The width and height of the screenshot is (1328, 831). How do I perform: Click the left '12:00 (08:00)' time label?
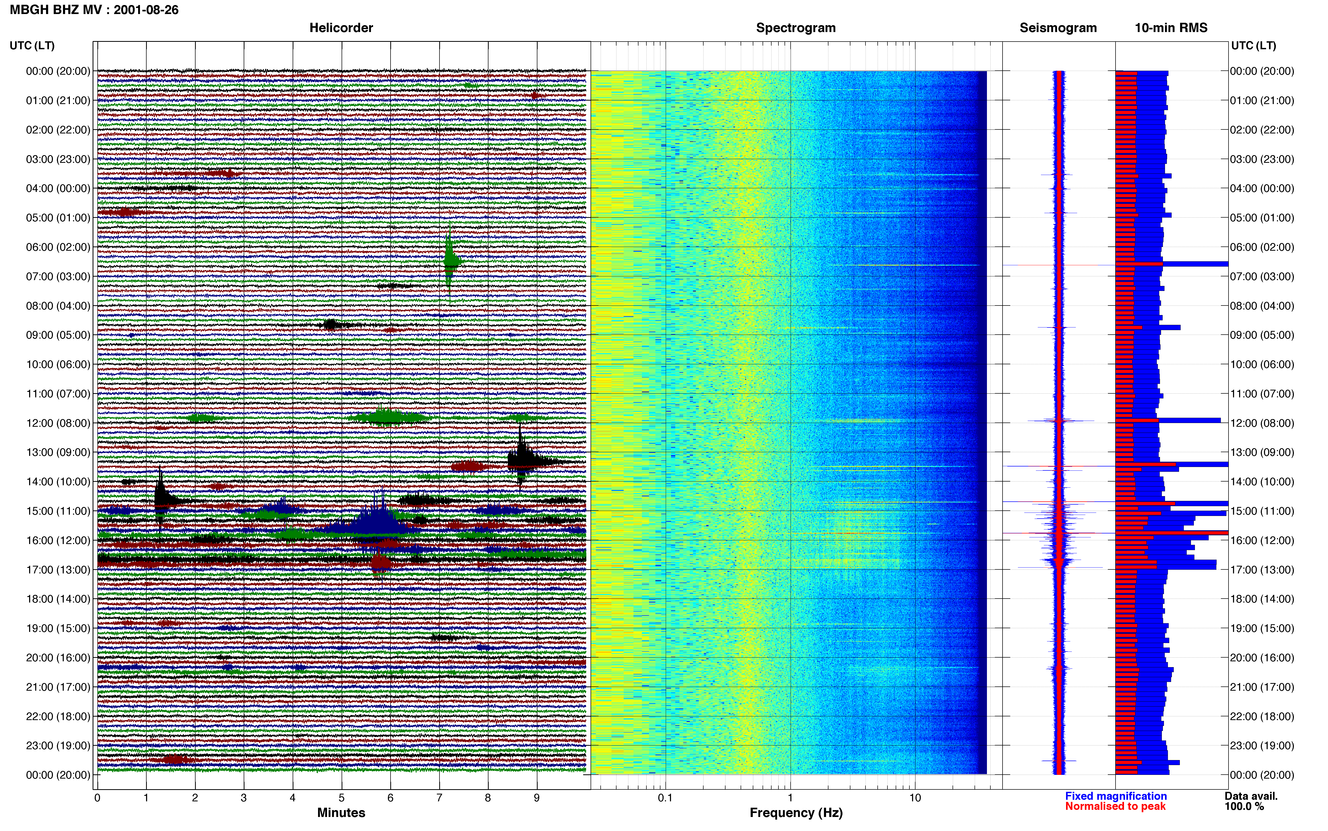tap(58, 423)
